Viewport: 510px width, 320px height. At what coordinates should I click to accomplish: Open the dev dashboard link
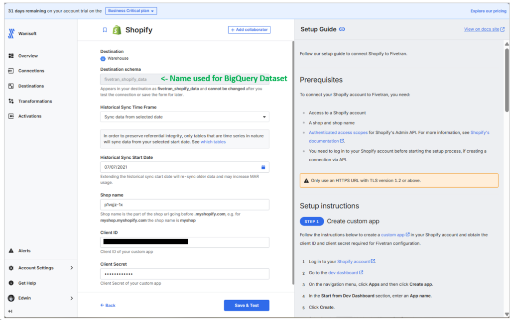pos(343,273)
